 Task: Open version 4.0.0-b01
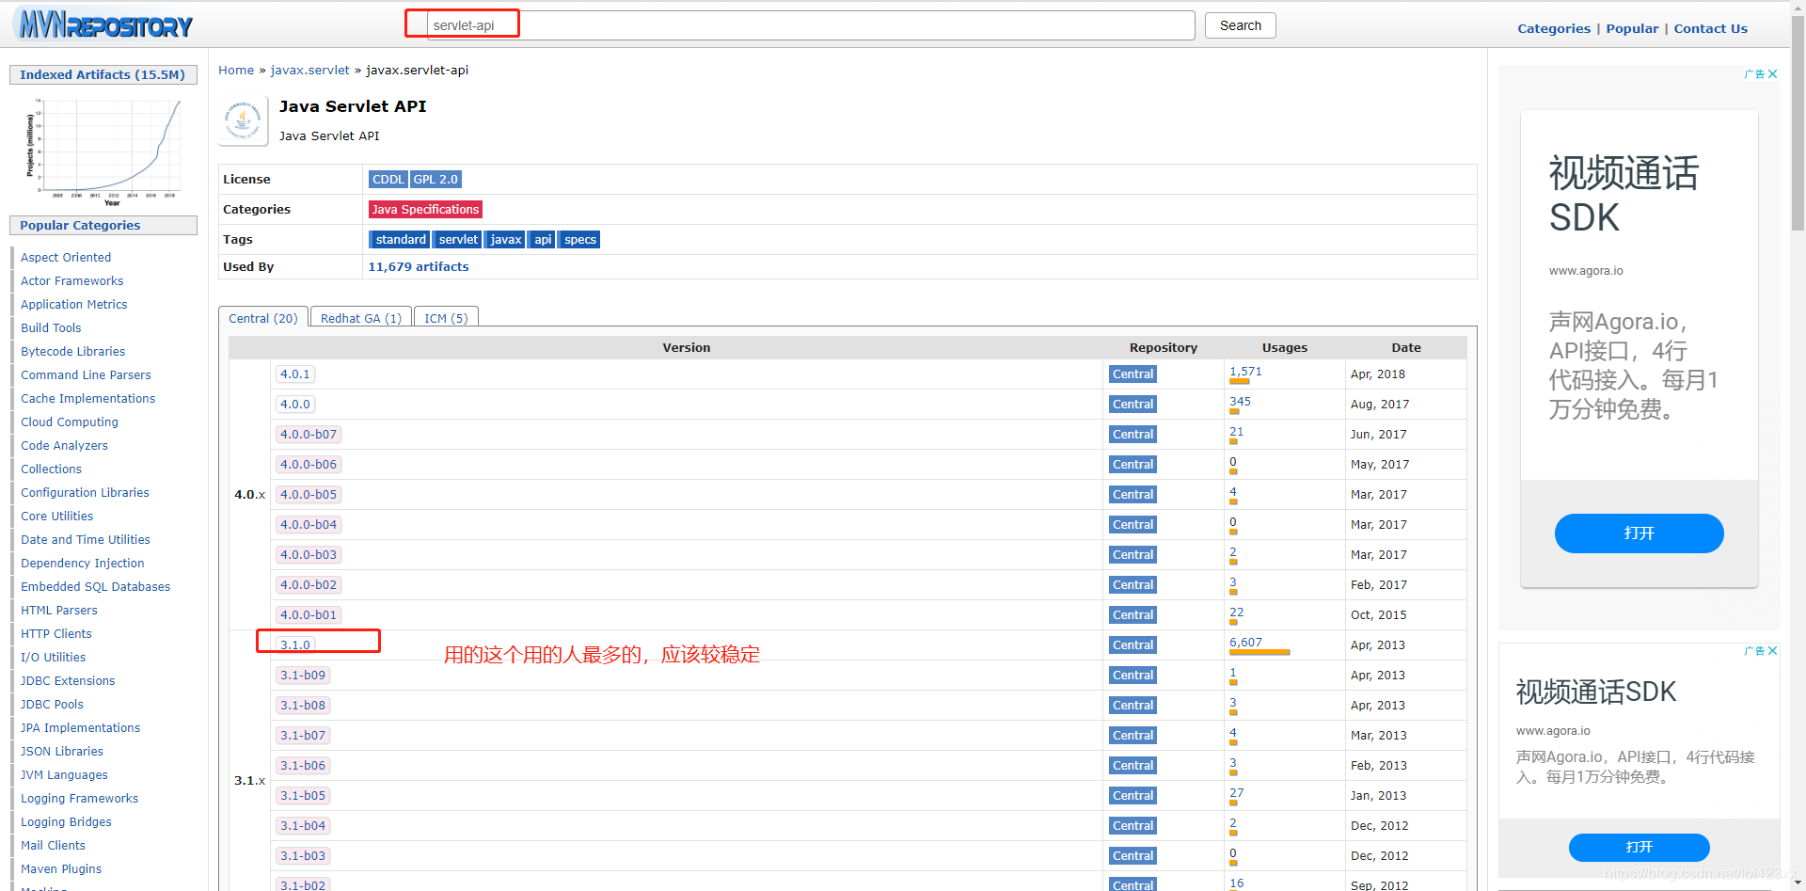click(308, 615)
